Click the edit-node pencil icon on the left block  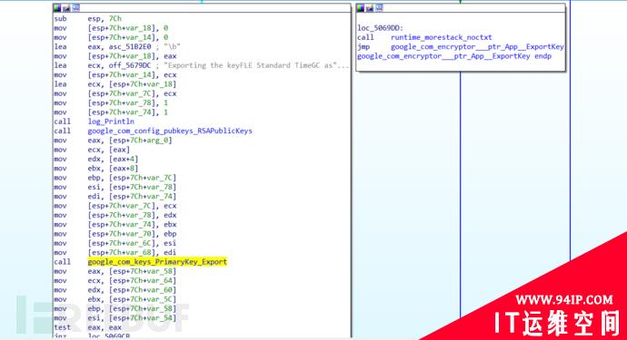(66, 8)
